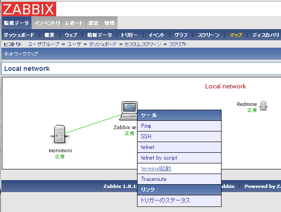Open the レポート main tab

pyautogui.click(x=74, y=23)
